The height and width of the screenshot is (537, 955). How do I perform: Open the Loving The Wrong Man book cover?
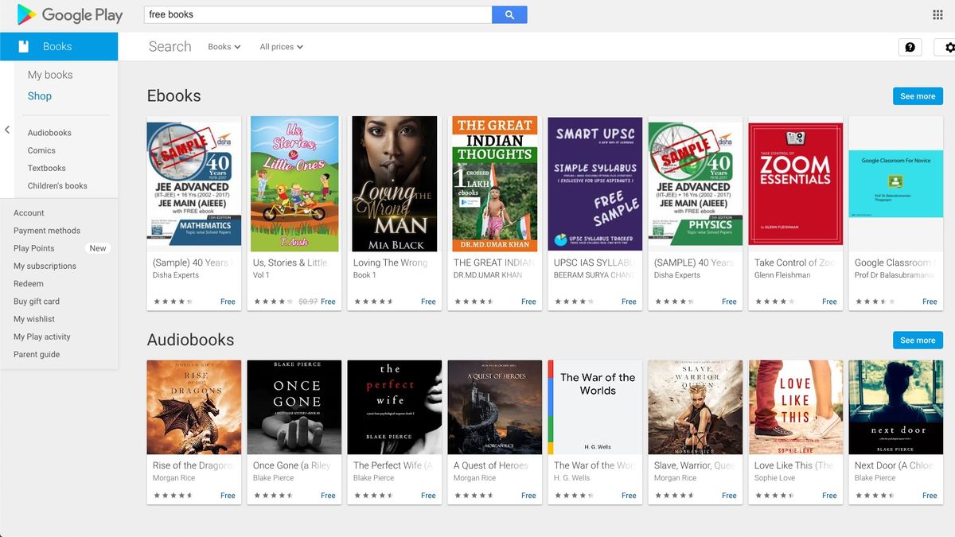coord(394,183)
